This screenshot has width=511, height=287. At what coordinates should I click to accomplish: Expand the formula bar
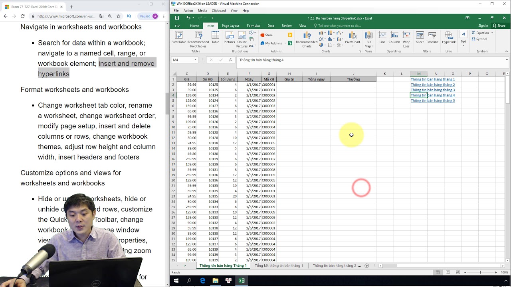[x=507, y=60]
